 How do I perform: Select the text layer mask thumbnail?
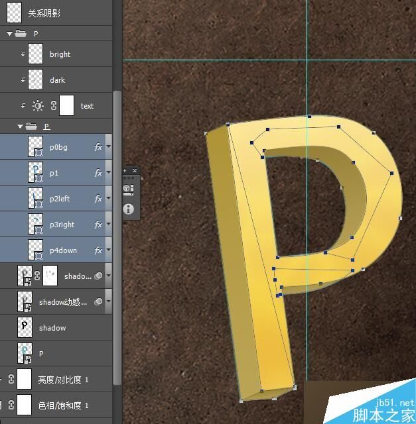(66, 105)
